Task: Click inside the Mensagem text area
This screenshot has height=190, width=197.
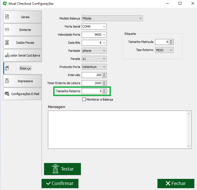Action: pyautogui.click(x=118, y=130)
